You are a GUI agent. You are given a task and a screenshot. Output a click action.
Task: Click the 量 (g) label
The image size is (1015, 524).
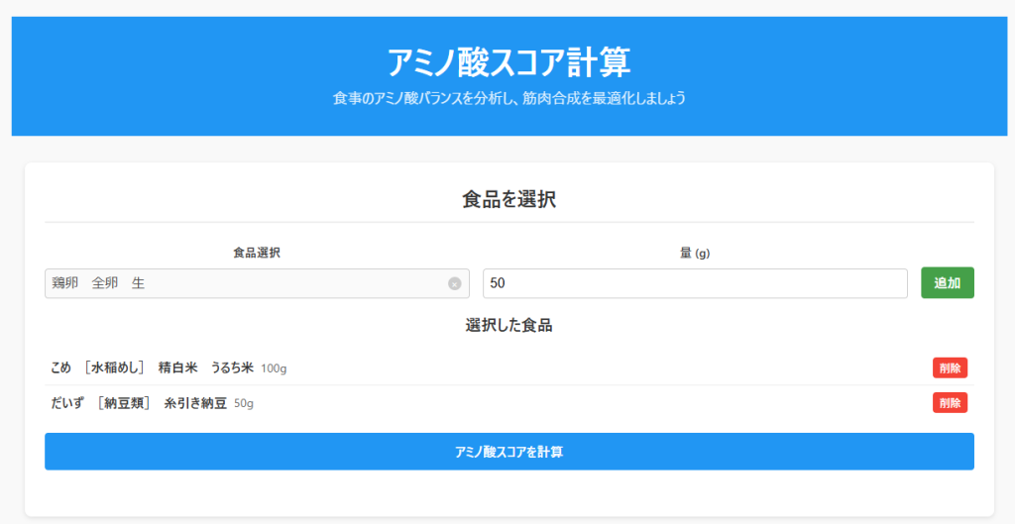(695, 254)
